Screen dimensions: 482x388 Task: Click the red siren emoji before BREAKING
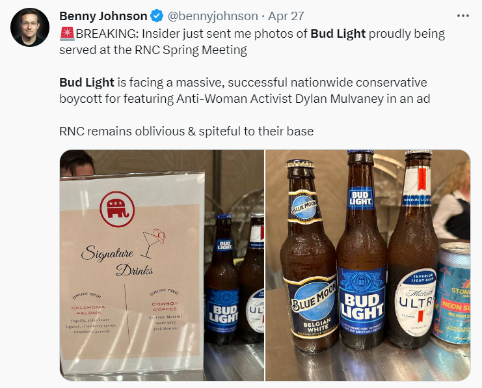[x=67, y=34]
